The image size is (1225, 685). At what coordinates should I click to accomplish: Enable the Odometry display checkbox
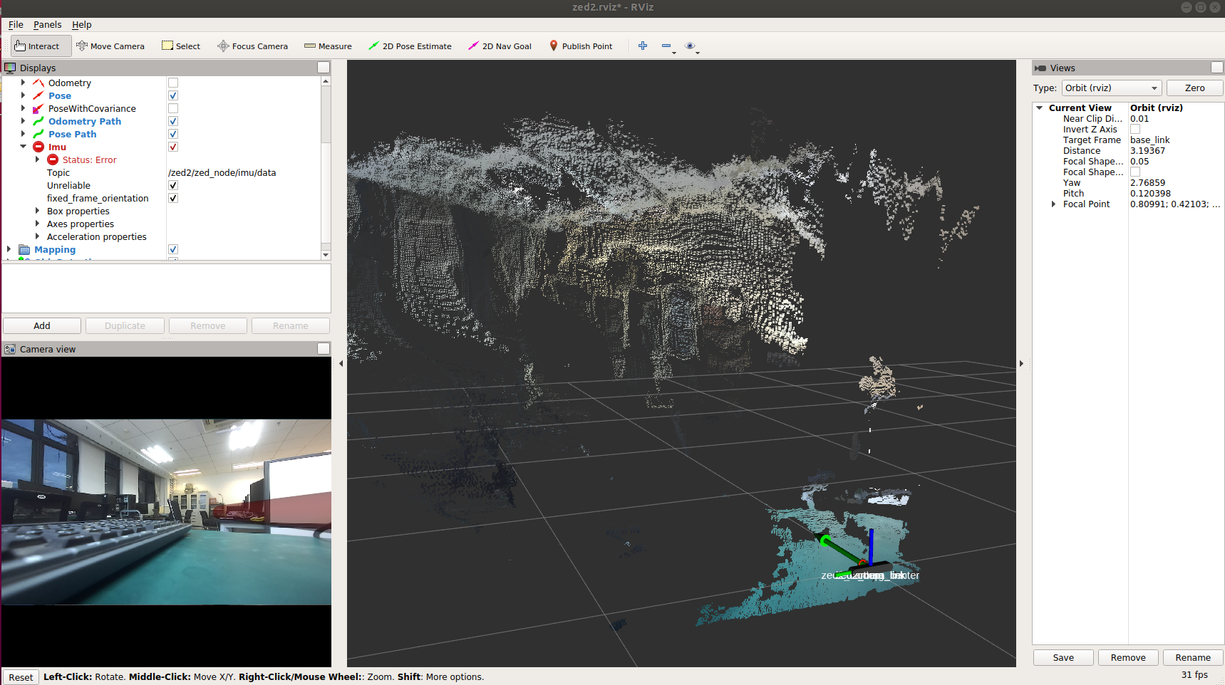pos(172,83)
